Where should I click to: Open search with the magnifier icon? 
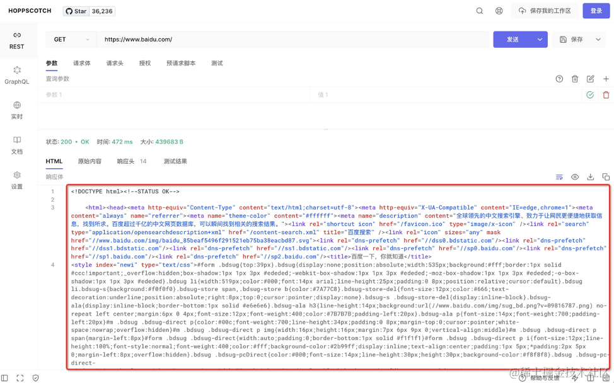[x=479, y=11]
